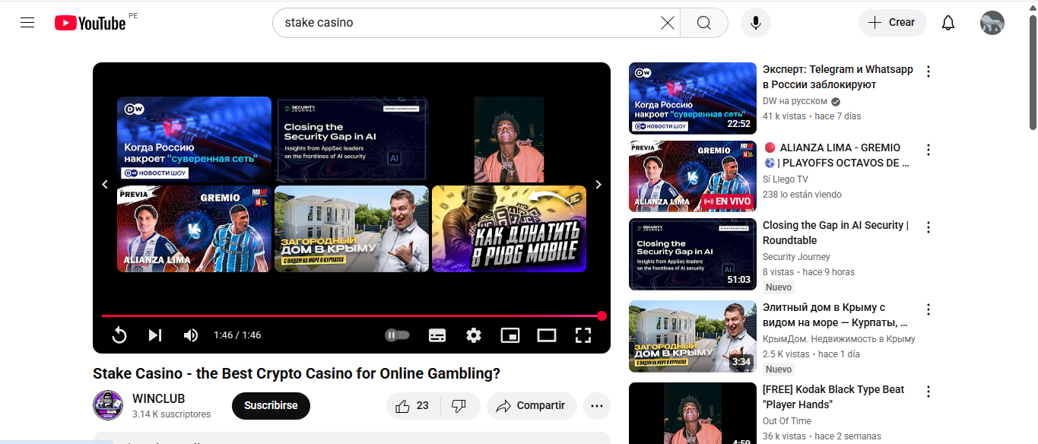Clear the search box text
The image size is (1038, 444).
(667, 23)
